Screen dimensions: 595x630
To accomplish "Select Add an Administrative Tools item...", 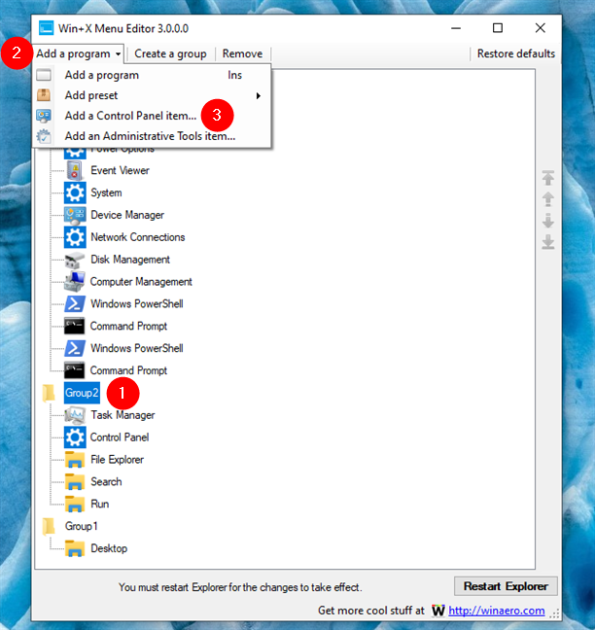I will 150,136.
